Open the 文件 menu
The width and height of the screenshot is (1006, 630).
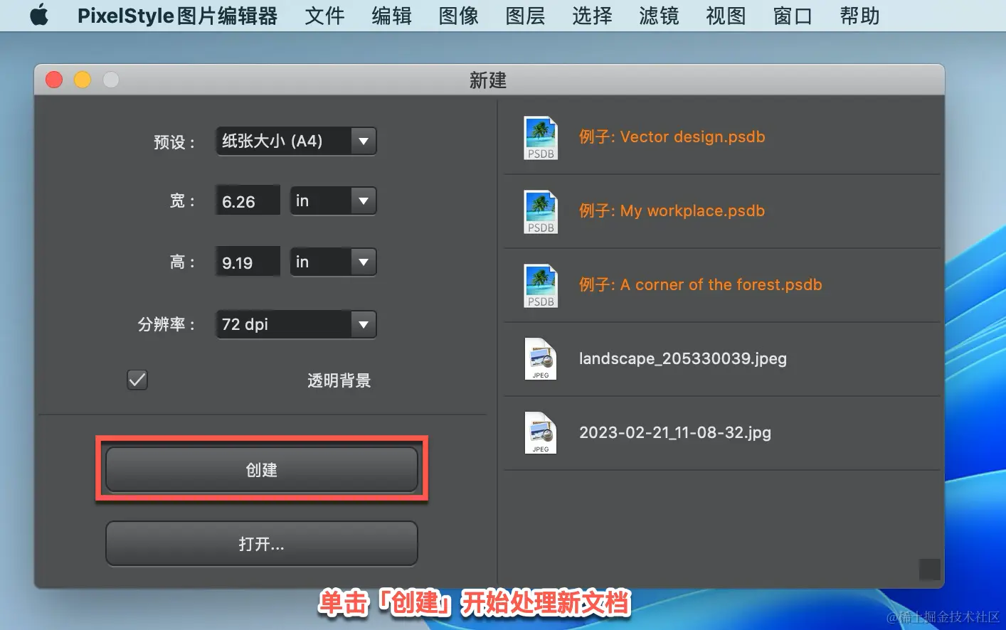pyautogui.click(x=324, y=16)
